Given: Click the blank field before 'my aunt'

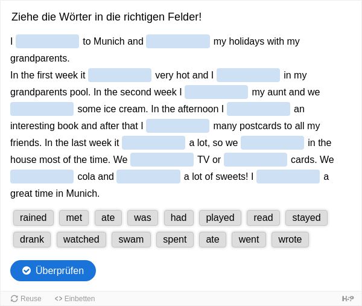Looking at the screenshot, I should [217, 92].
